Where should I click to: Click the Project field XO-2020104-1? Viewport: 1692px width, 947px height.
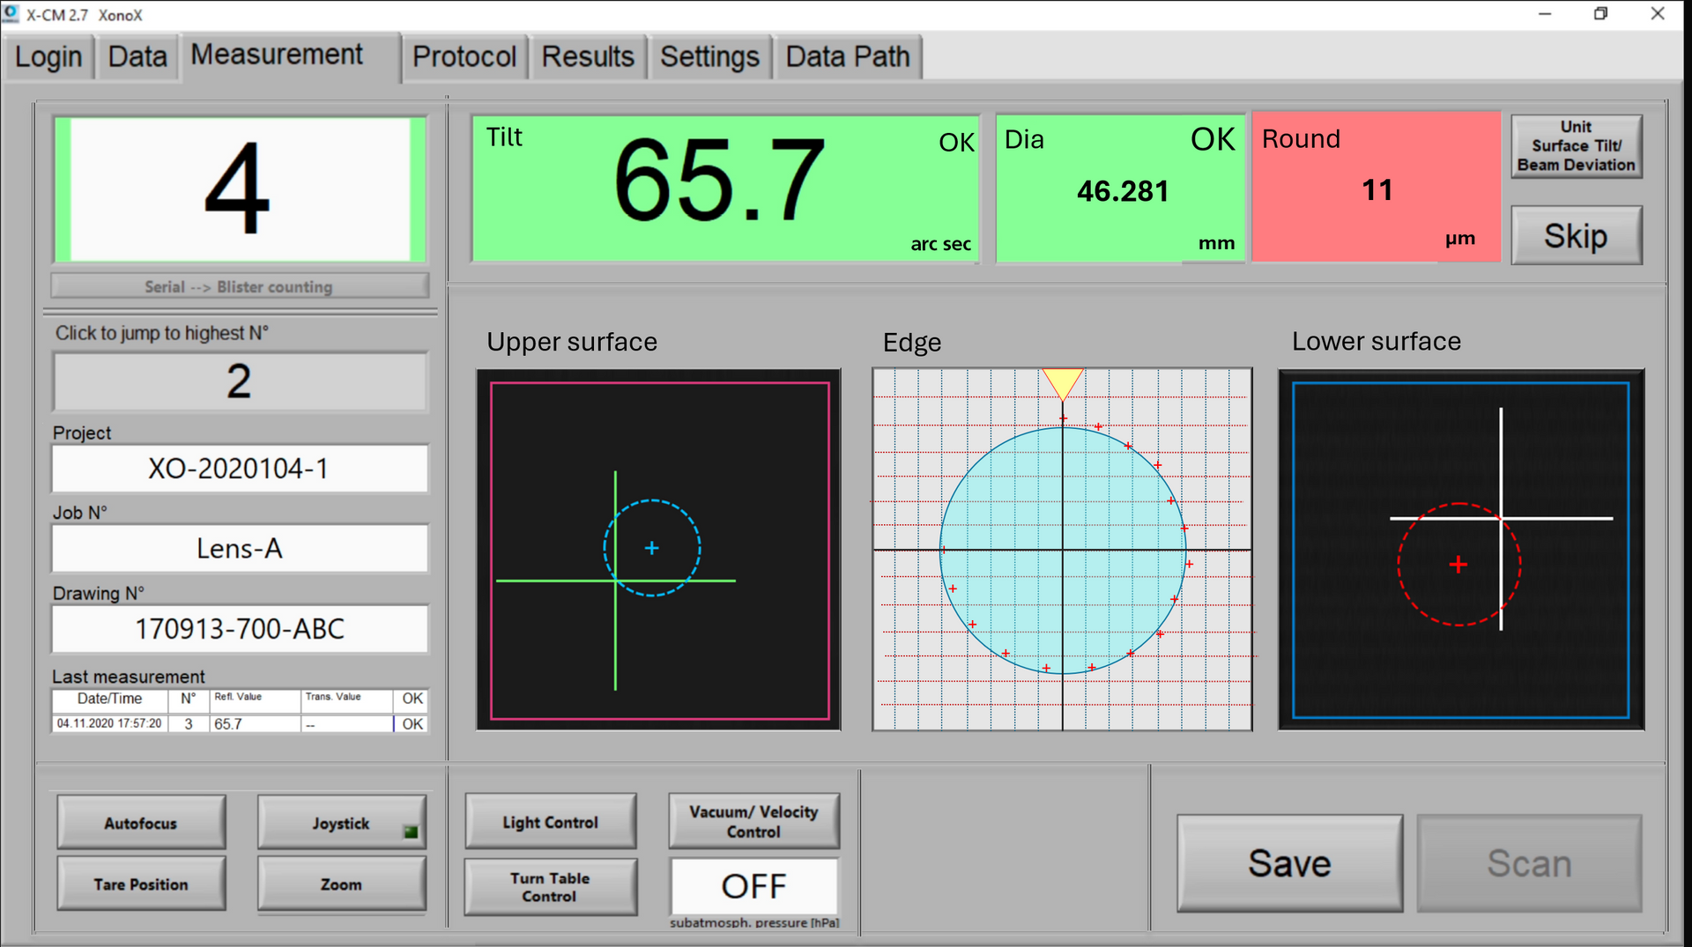239,469
